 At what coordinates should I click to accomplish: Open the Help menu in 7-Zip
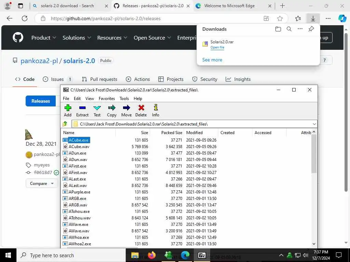[x=138, y=99]
